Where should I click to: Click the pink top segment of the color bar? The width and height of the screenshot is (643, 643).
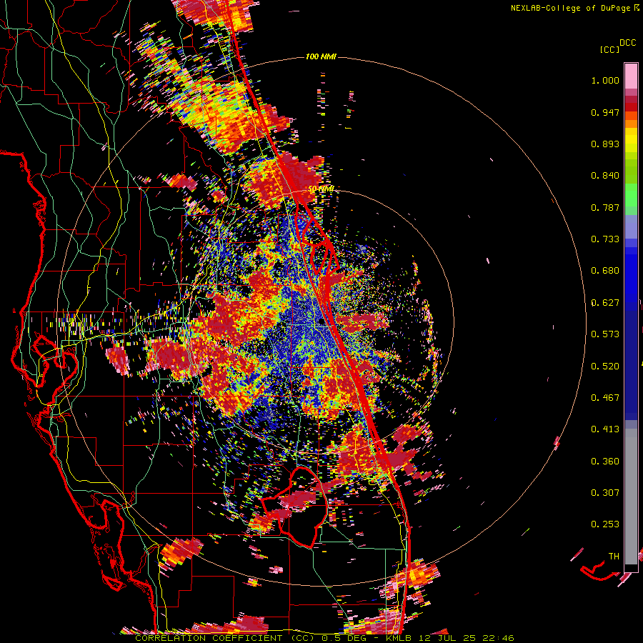coord(631,76)
